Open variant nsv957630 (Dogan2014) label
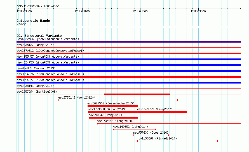 [151, 133]
